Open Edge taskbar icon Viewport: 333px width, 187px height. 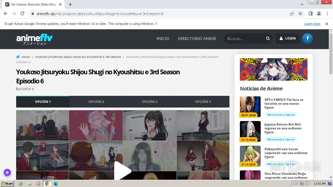click(56, 184)
